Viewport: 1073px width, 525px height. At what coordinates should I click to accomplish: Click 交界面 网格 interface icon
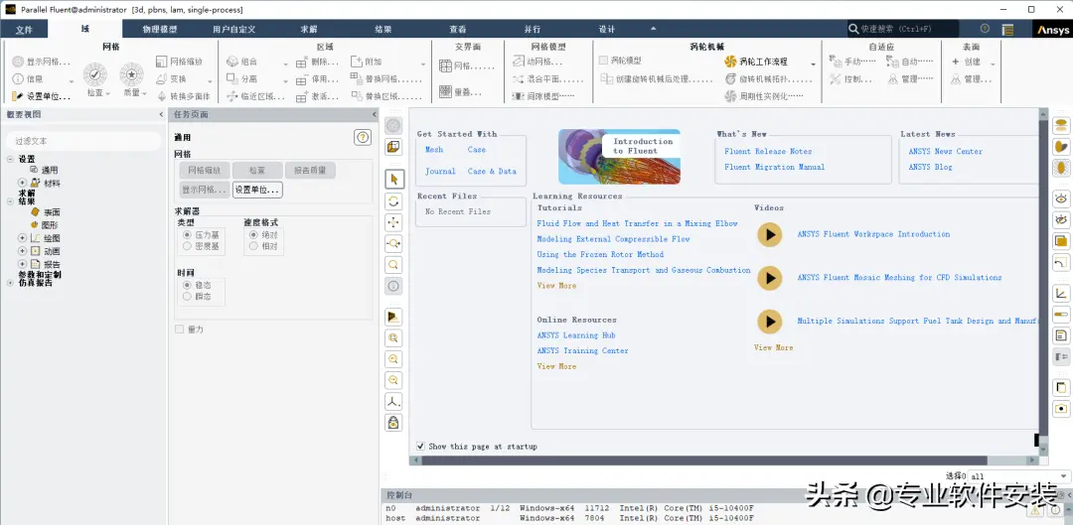pyautogui.click(x=445, y=66)
